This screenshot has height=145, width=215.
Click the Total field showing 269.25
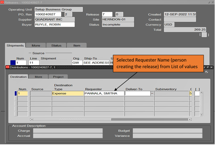(185, 30)
